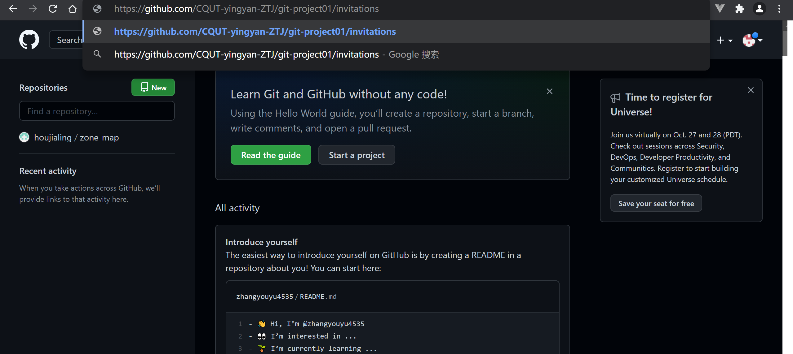This screenshot has width=793, height=354.
Task: Click the Read the guide button
Action: (271, 155)
